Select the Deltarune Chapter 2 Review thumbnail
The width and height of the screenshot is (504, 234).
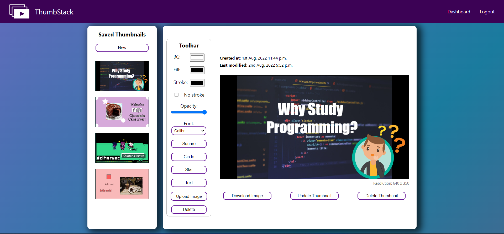click(122, 148)
